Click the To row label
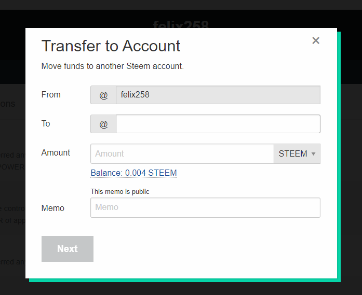This screenshot has height=295, width=362. [46, 123]
